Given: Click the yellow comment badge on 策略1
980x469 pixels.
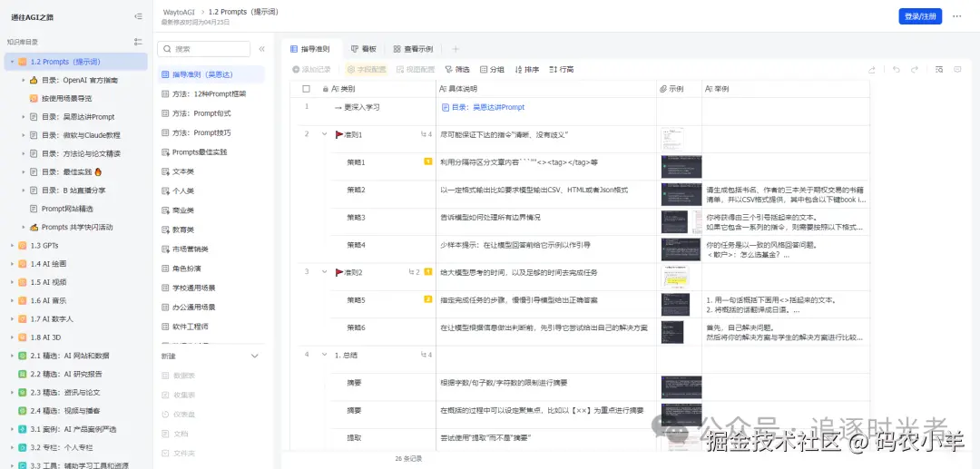Looking at the screenshot, I should click(x=428, y=161).
